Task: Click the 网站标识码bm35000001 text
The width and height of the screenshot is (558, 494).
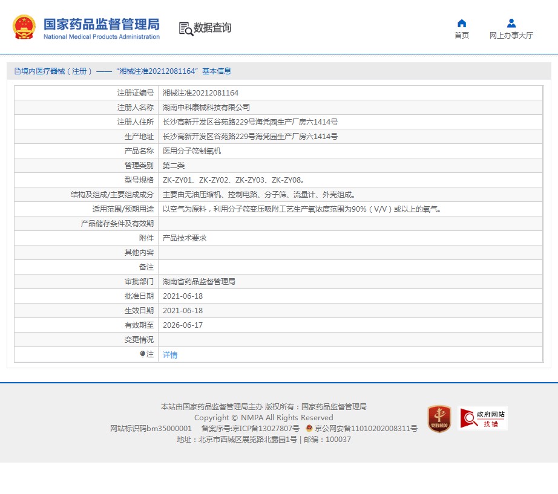Action: tap(151, 429)
